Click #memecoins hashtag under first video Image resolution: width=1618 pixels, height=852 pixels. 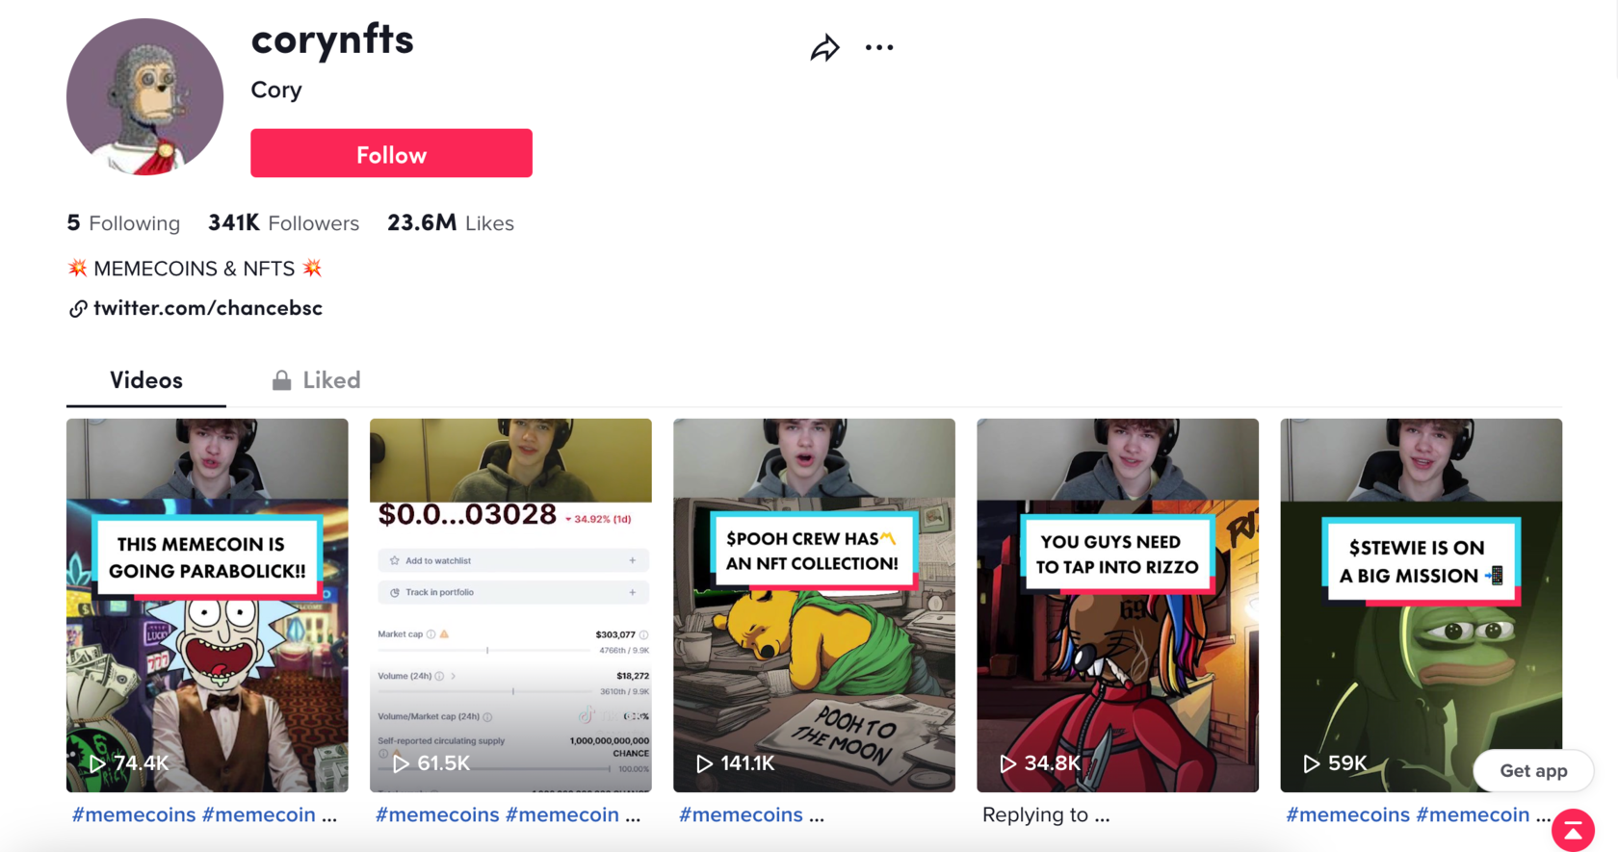[x=134, y=814]
